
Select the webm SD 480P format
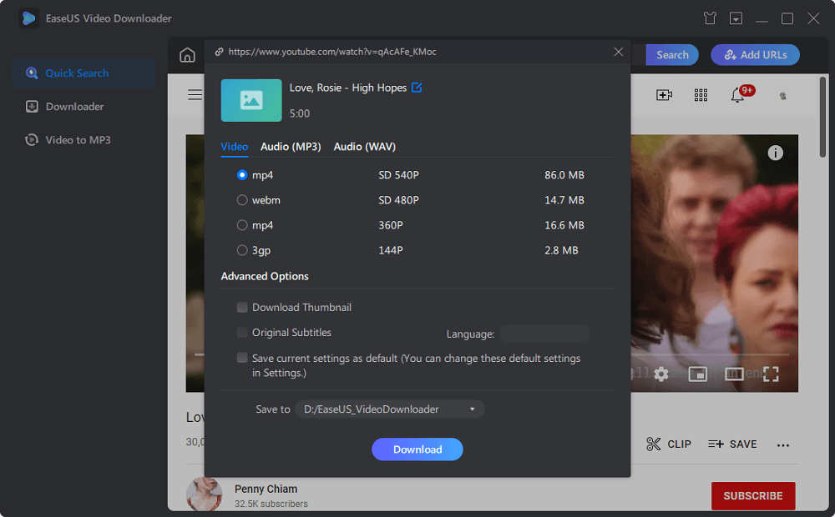click(242, 200)
